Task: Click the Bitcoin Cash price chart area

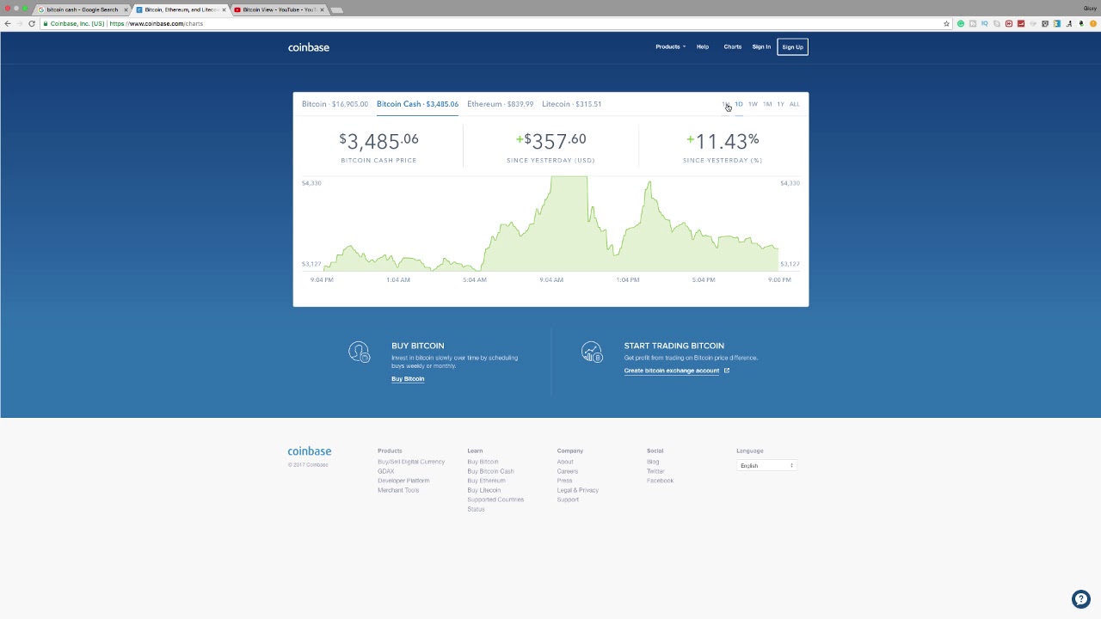Action: [x=550, y=224]
